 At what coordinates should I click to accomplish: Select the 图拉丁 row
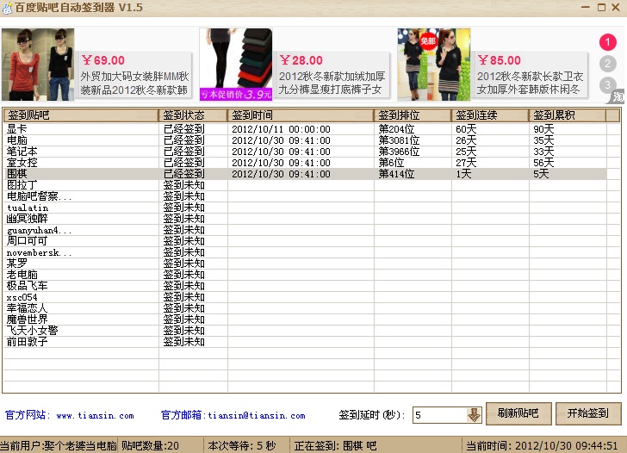(305, 185)
